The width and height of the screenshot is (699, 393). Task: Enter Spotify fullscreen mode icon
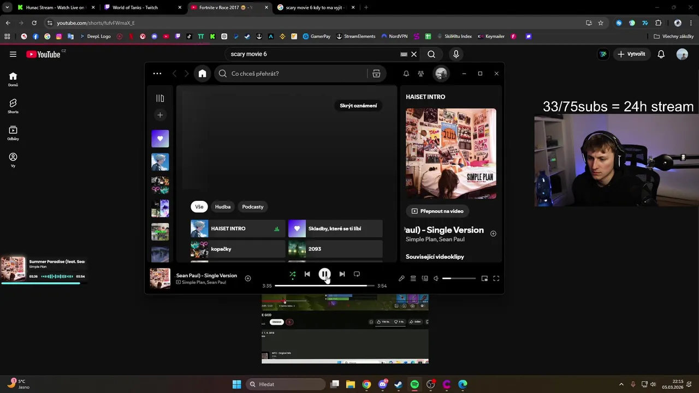496,278
